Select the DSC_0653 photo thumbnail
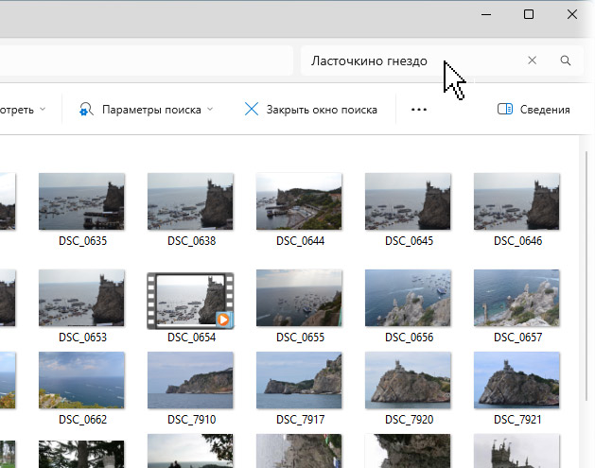Viewport: 595px width, 468px height. click(81, 298)
